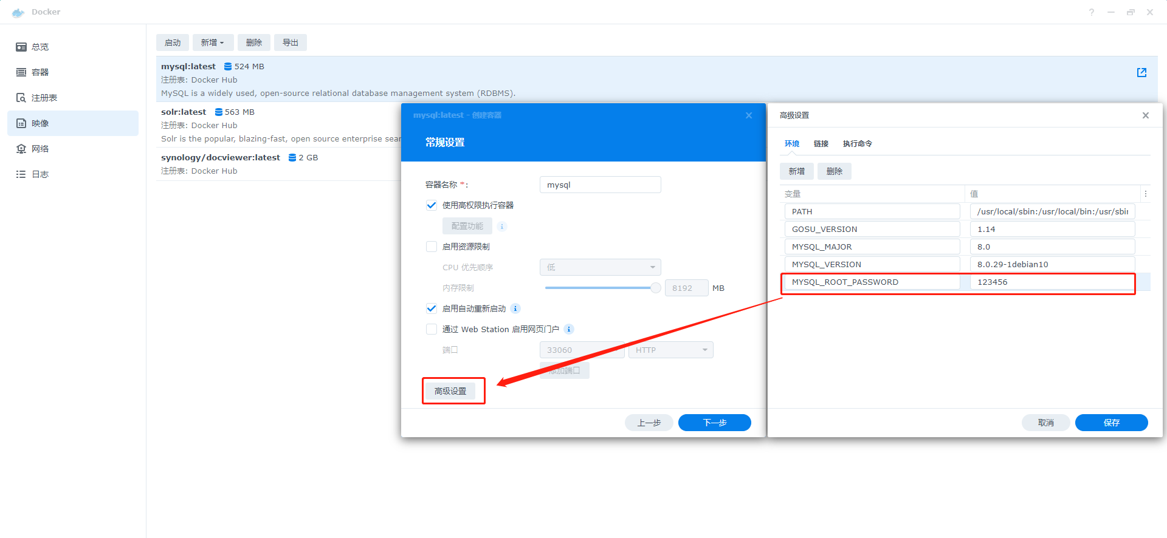Click the mysql:latest size database icon
Screen dimensions: 1167x538
[228, 66]
